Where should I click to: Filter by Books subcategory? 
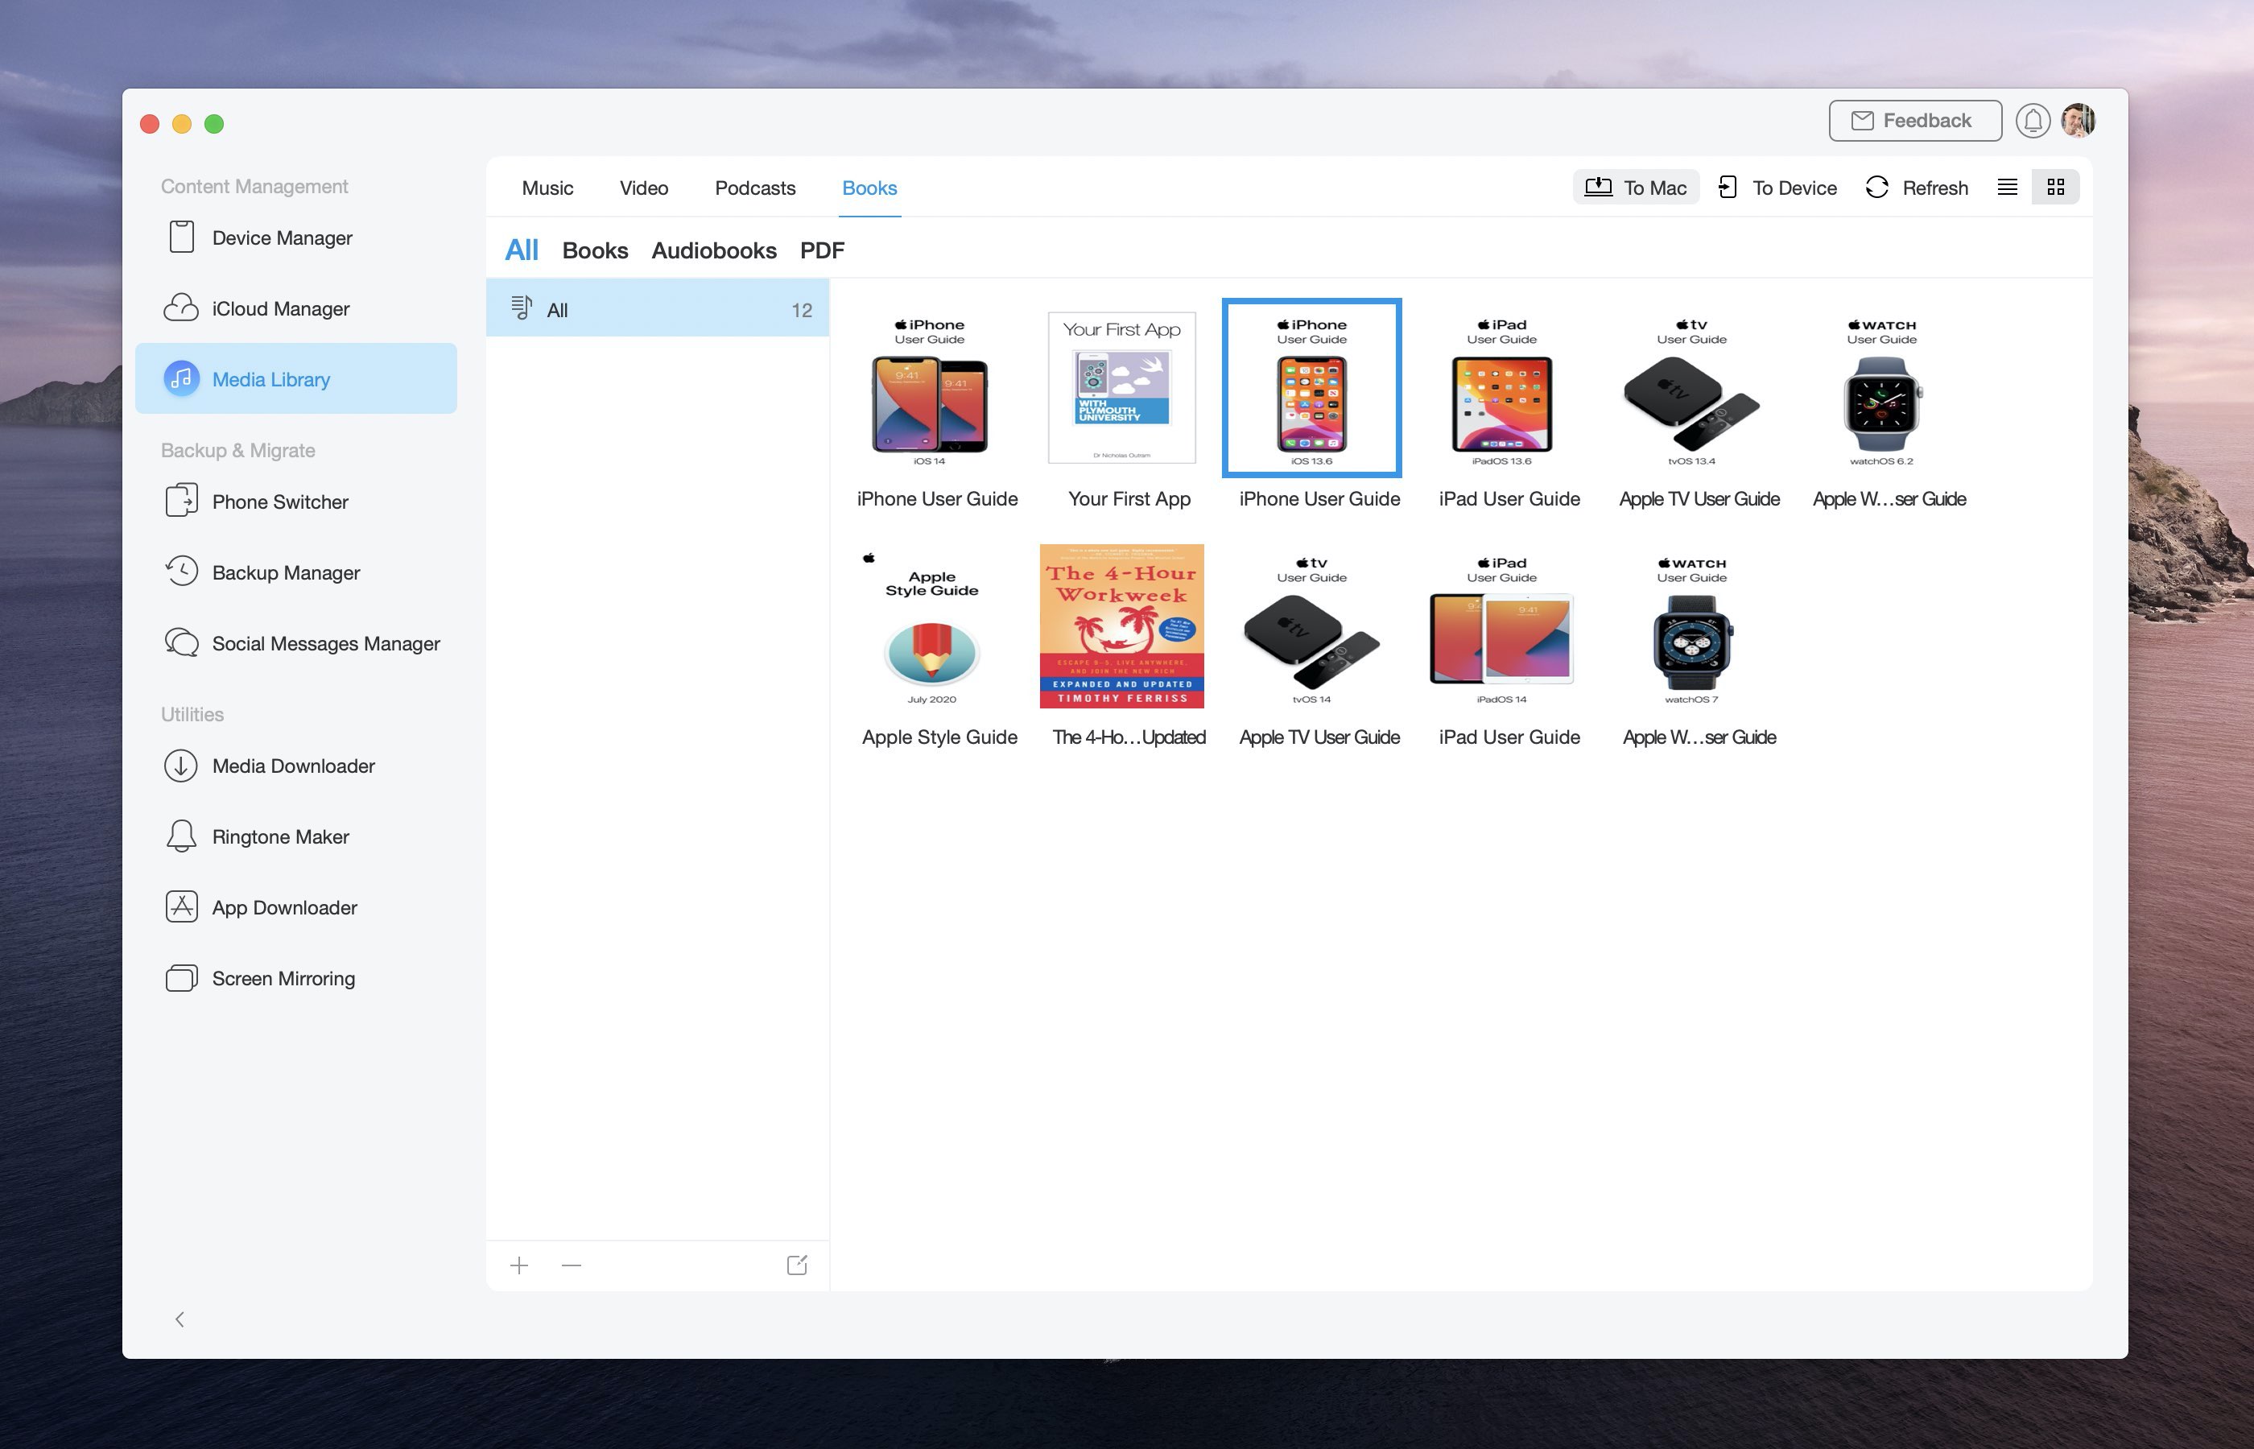[595, 250]
